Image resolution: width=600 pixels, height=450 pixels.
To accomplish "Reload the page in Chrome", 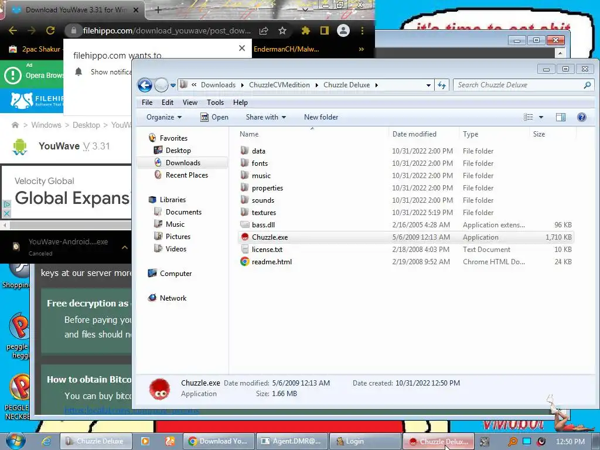I will 50,30.
